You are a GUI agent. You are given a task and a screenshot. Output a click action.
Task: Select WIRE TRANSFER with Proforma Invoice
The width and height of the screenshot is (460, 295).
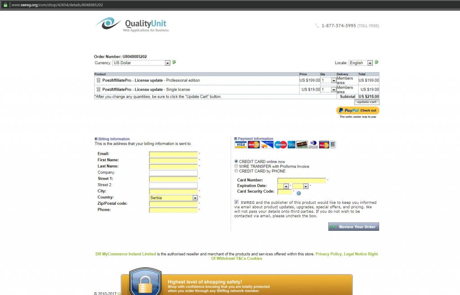click(x=236, y=166)
